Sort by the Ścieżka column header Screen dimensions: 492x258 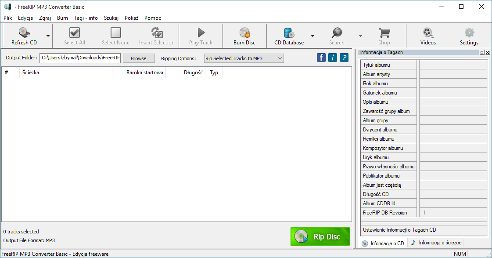pyautogui.click(x=65, y=73)
